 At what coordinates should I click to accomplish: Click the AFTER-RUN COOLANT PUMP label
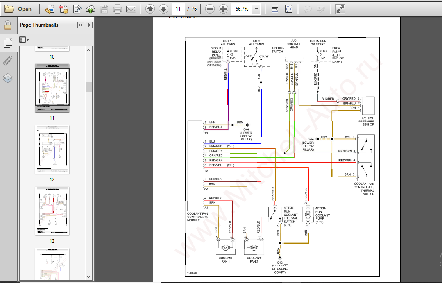pyautogui.click(x=322, y=215)
